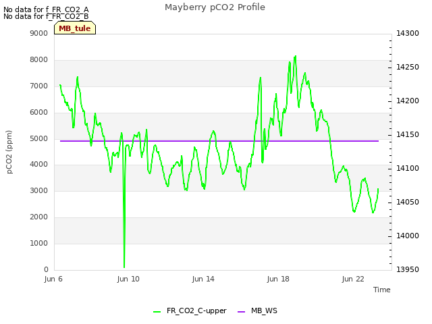Click the Jun 10 tick label
Viewport: 432px width, 324px height.
coord(128,279)
